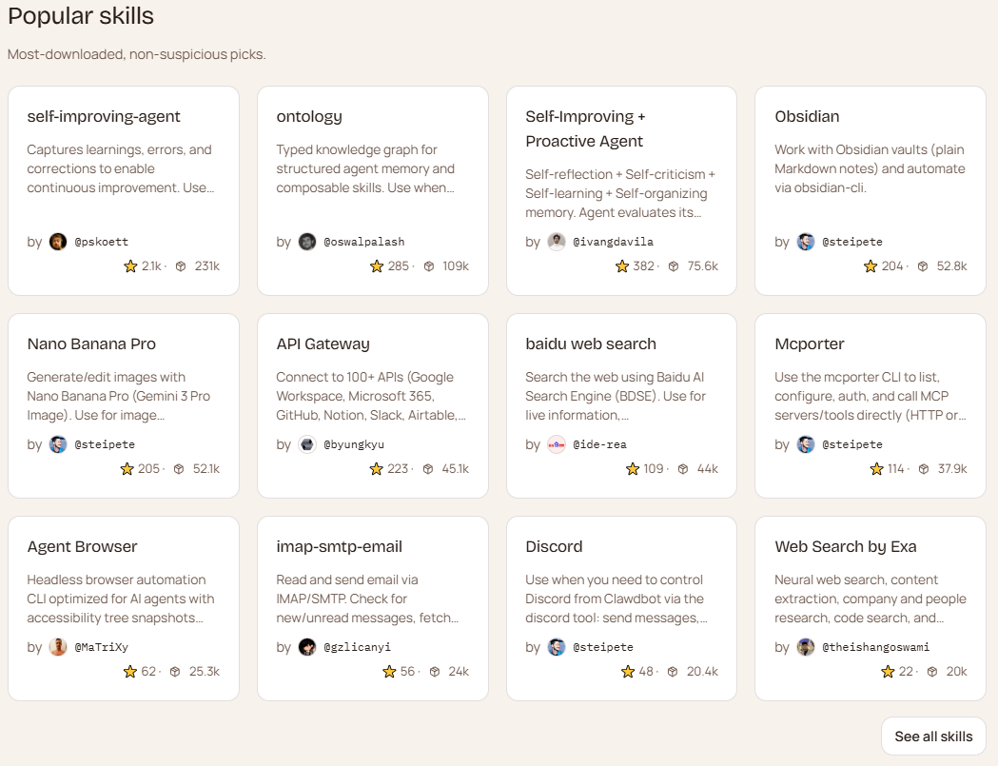Screen dimensions: 998x766
Task: Click @ivangdavila's avatar on Proactive Agent card
Action: click(557, 242)
